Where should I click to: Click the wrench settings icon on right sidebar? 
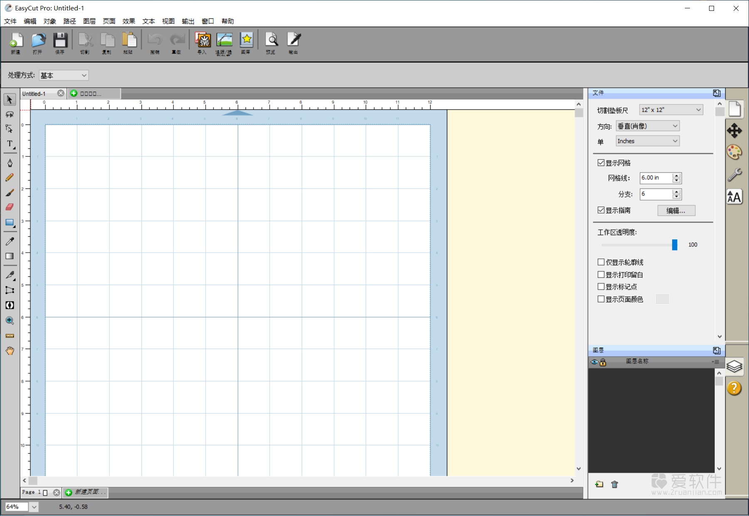(735, 174)
